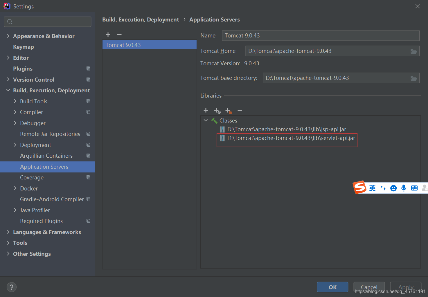
Task: Click the Cancel button
Action: tap(369, 287)
